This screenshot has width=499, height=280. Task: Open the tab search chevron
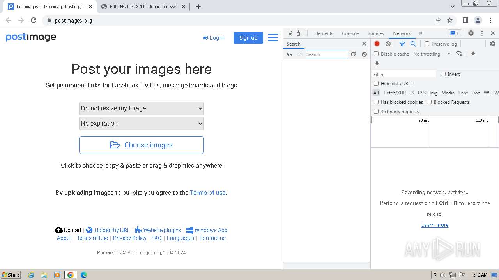tap(453, 7)
